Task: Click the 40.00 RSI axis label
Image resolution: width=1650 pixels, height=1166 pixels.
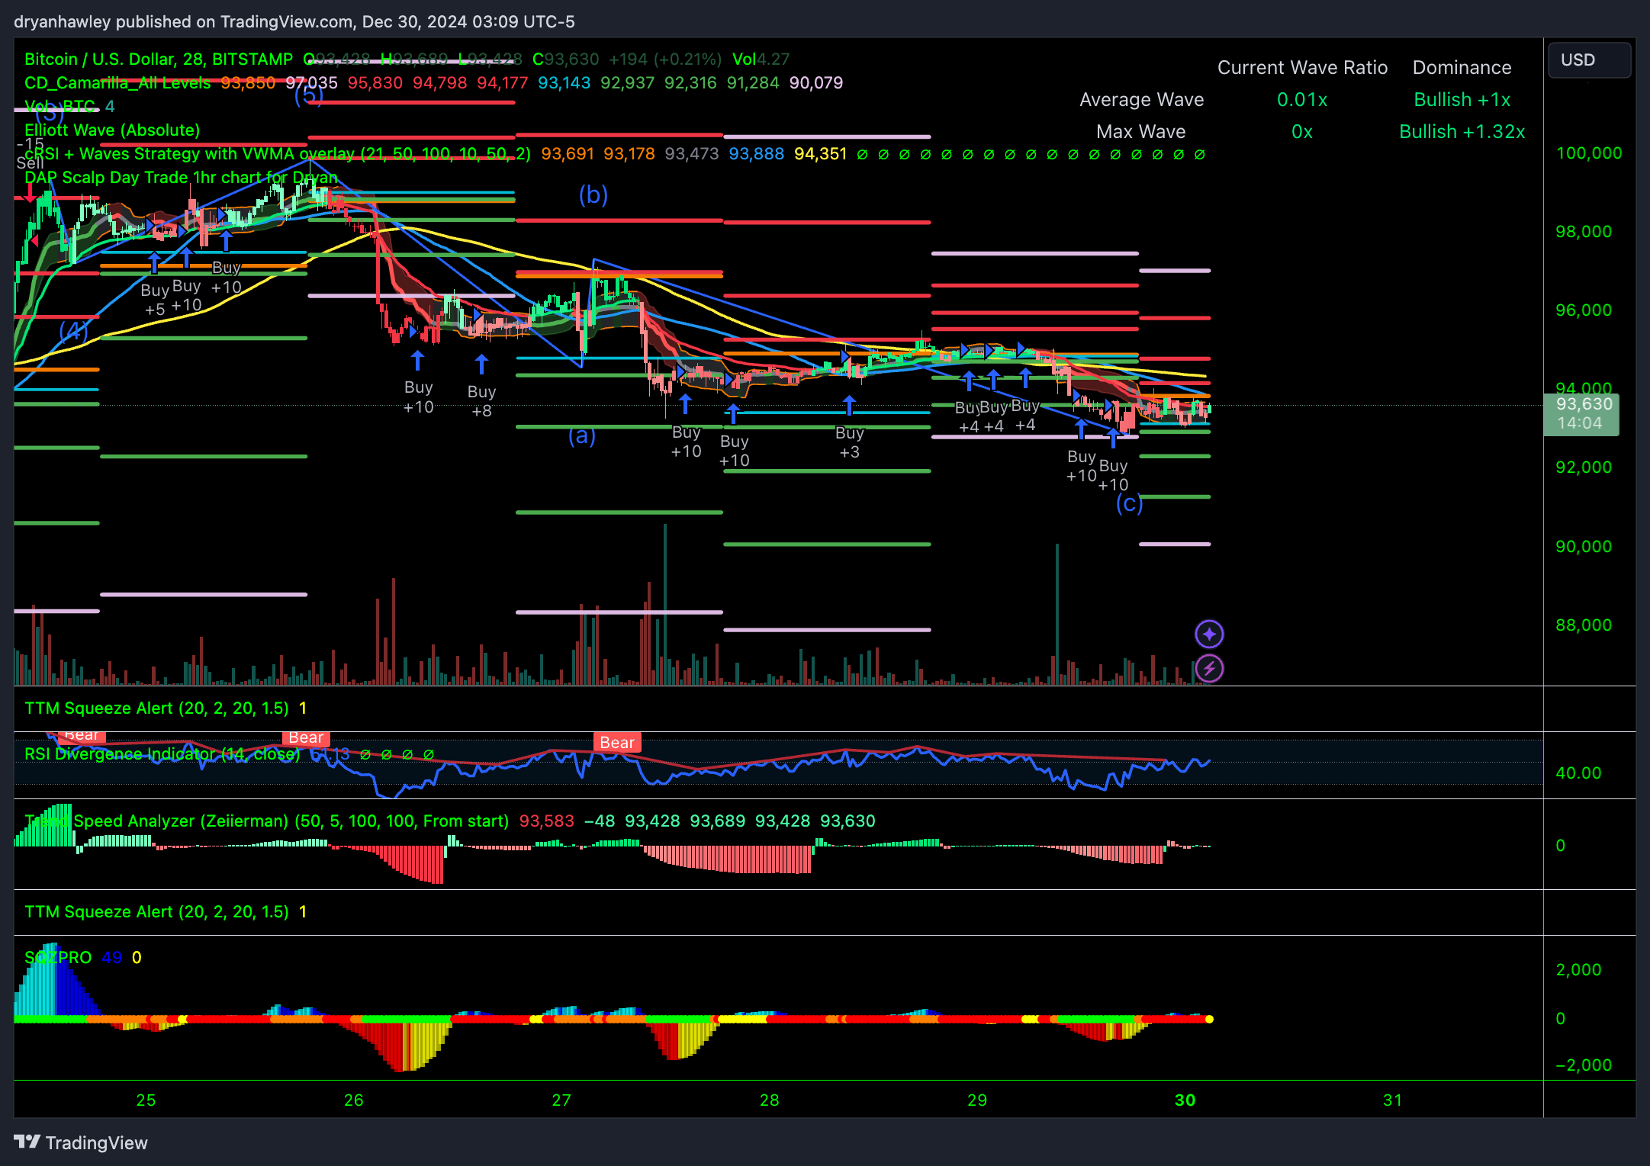Action: click(x=1578, y=773)
